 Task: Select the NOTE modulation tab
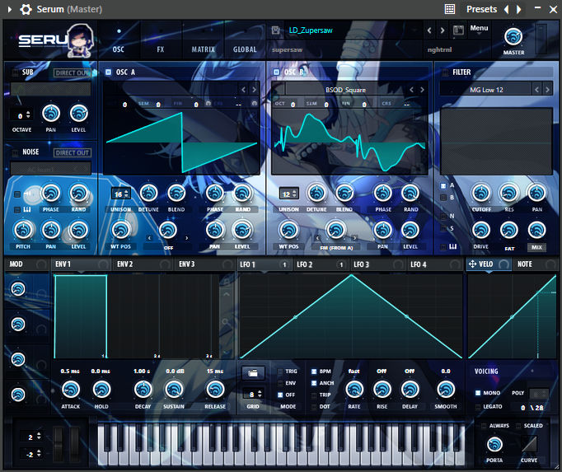[536, 264]
